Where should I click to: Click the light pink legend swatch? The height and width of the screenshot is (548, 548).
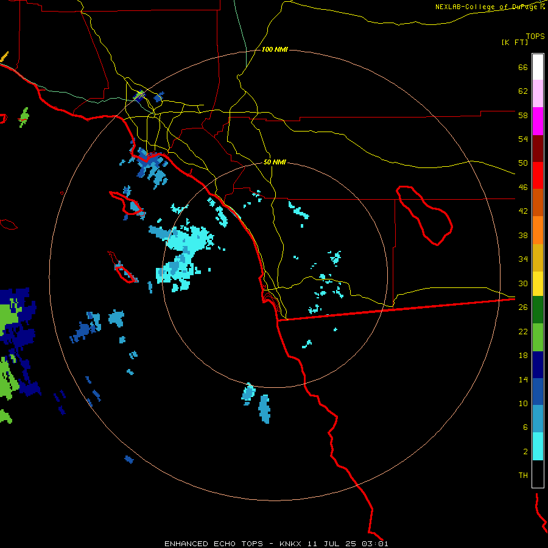[x=538, y=94]
